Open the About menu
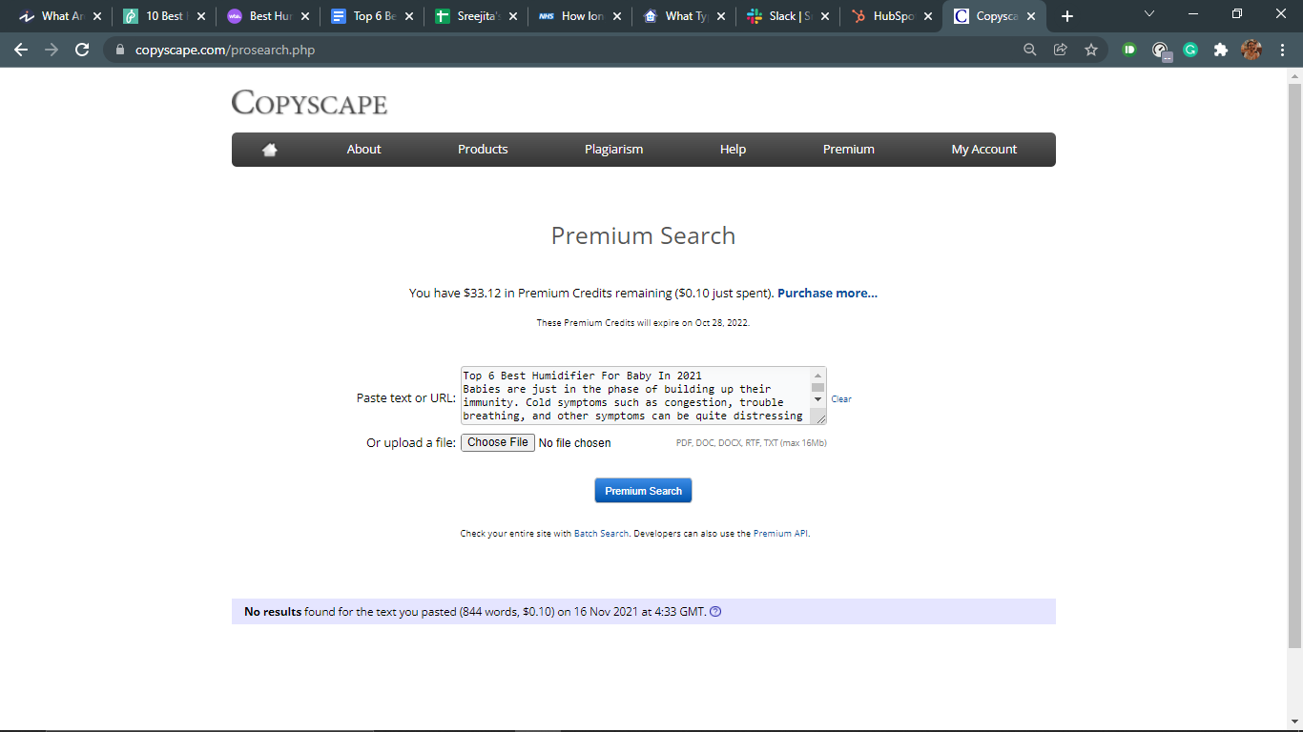Image resolution: width=1303 pixels, height=732 pixels. pos(363,150)
